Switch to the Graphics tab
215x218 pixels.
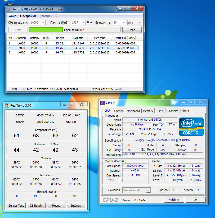tap(173, 111)
